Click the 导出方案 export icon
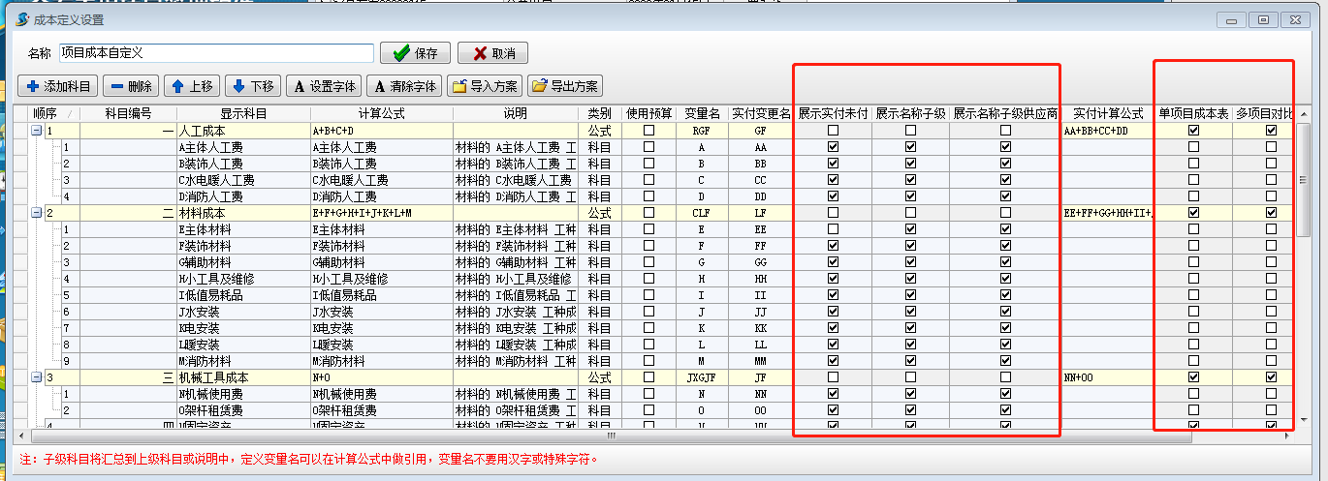This screenshot has height=481, width=1328. [540, 86]
